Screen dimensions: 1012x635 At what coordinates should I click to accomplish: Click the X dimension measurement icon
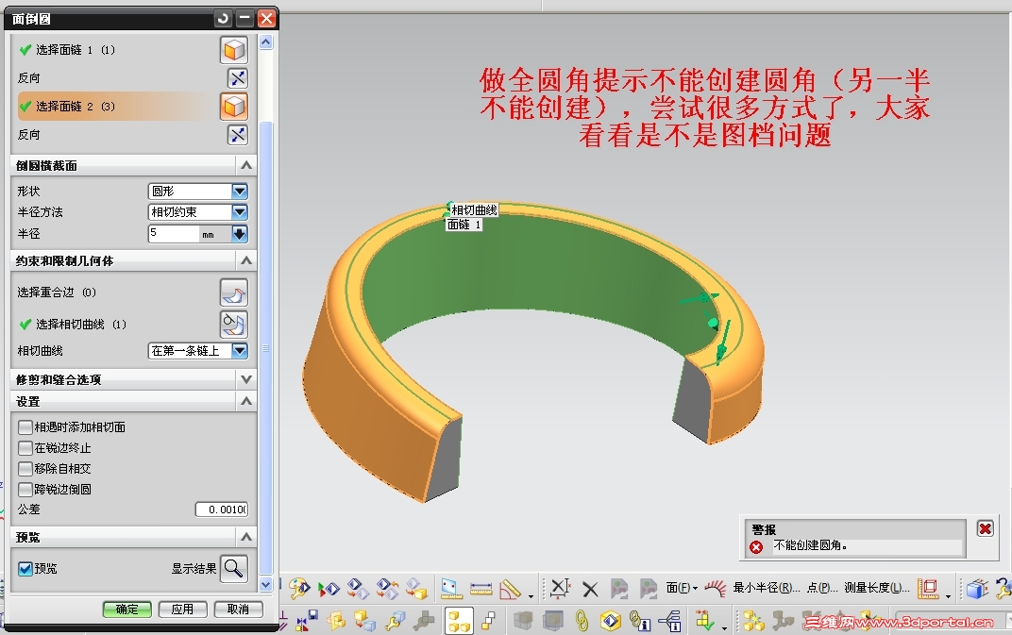coord(560,588)
